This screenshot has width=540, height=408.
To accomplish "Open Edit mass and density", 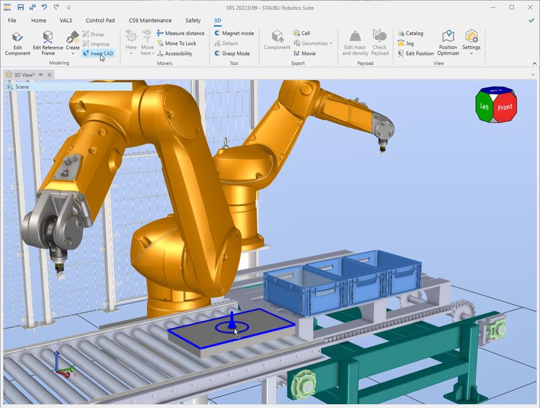I will click(x=355, y=43).
